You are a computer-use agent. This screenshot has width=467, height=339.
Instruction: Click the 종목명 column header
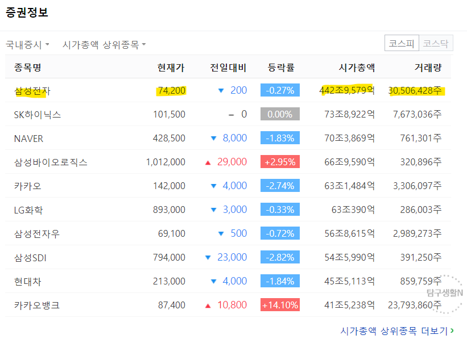pos(27,68)
